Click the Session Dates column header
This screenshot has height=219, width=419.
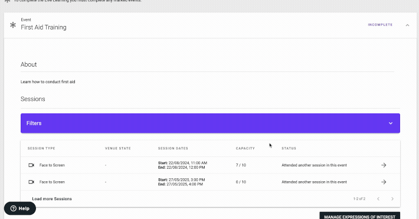(173, 148)
